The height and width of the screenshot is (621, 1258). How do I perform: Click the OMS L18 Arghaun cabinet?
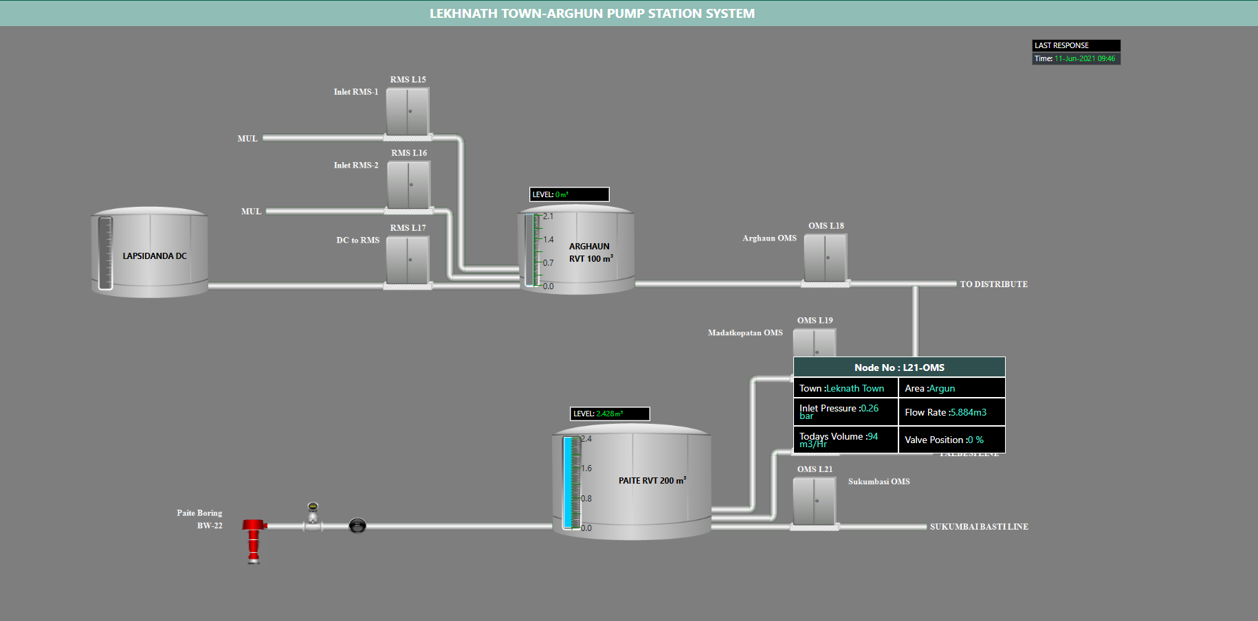[826, 258]
